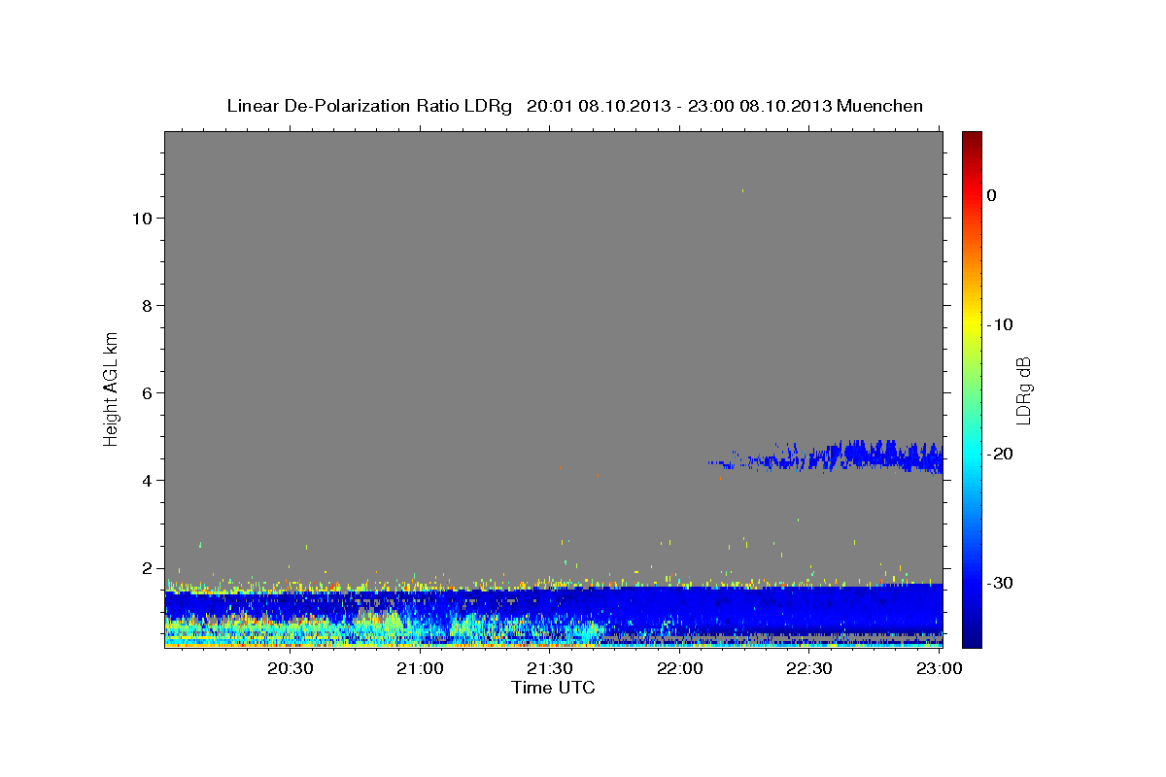Click the colorbar value 0

click(x=992, y=195)
